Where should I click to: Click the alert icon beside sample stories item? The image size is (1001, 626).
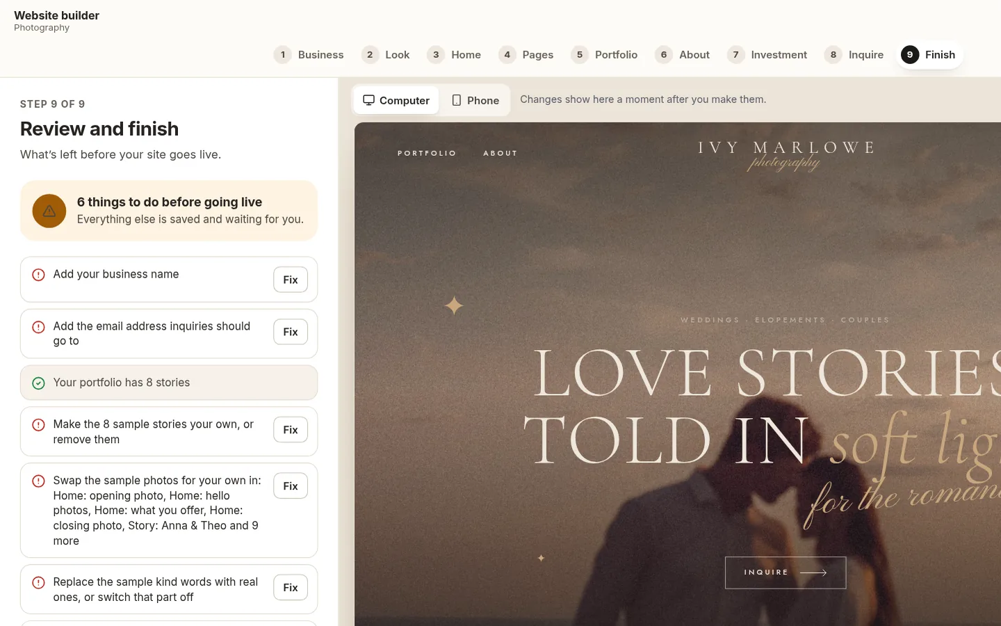tap(39, 425)
